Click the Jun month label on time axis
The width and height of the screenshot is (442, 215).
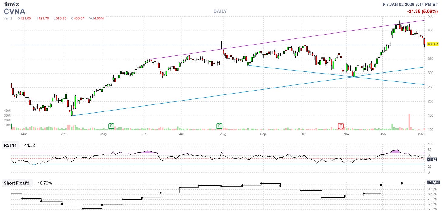pyautogui.click(x=144, y=133)
